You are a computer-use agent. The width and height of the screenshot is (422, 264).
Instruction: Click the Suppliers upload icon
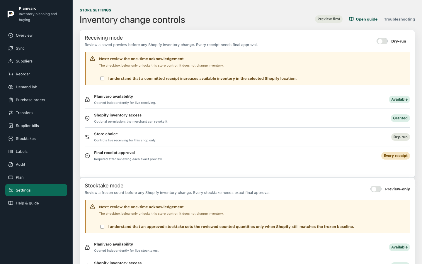tap(11, 61)
